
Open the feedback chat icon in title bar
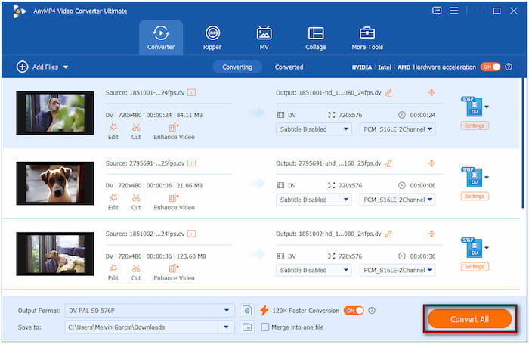point(437,11)
